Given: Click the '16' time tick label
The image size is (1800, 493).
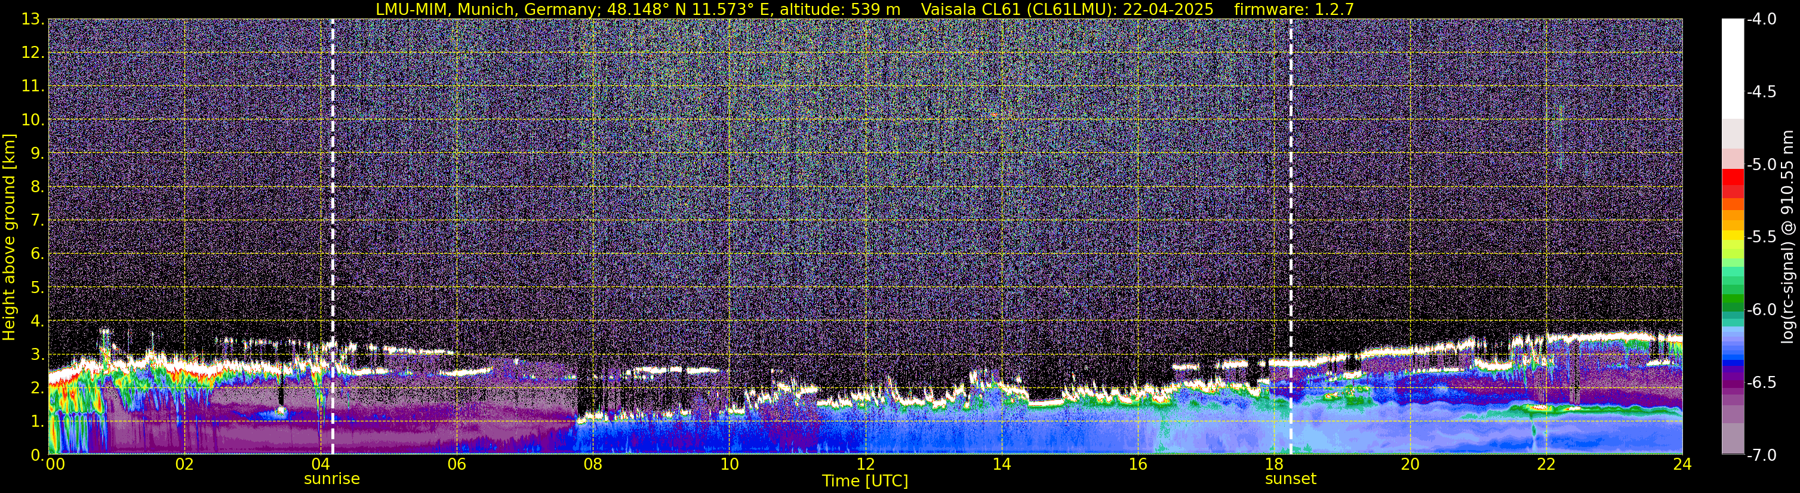Looking at the screenshot, I should click(1137, 464).
